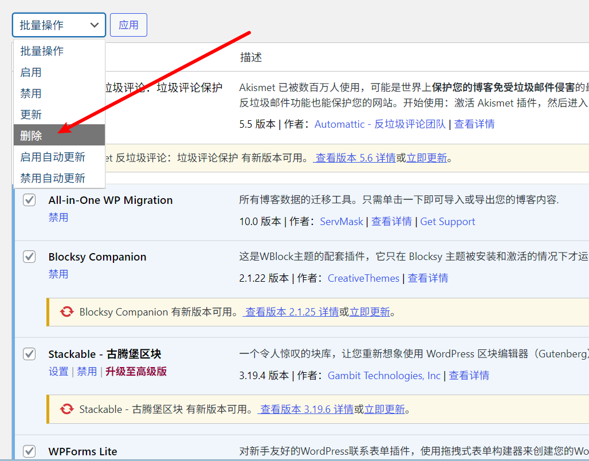The image size is (589, 461).
Task: Click 立即更新 in Akismet update notice
Action: (x=427, y=158)
